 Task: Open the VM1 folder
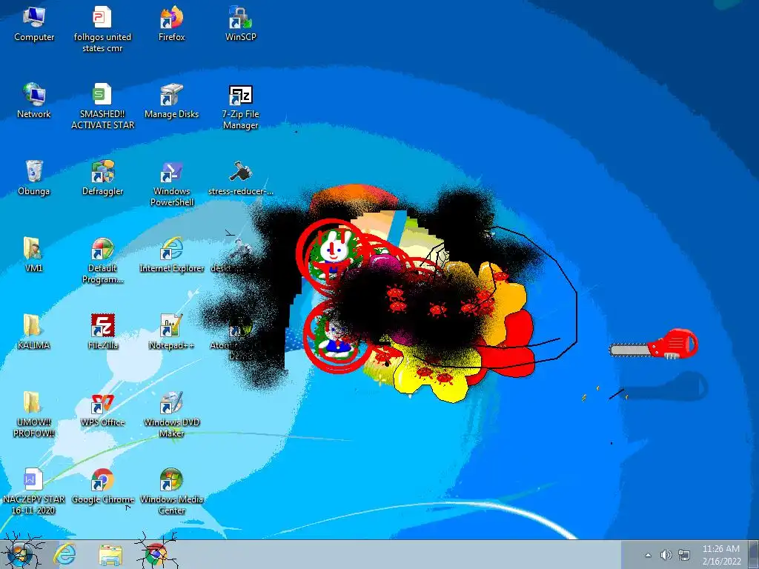(x=33, y=255)
